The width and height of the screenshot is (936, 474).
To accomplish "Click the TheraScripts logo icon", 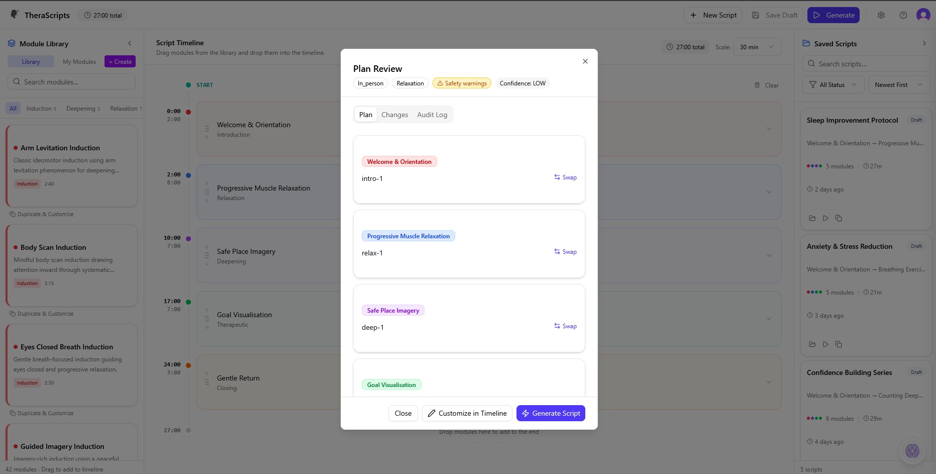I will coord(15,15).
